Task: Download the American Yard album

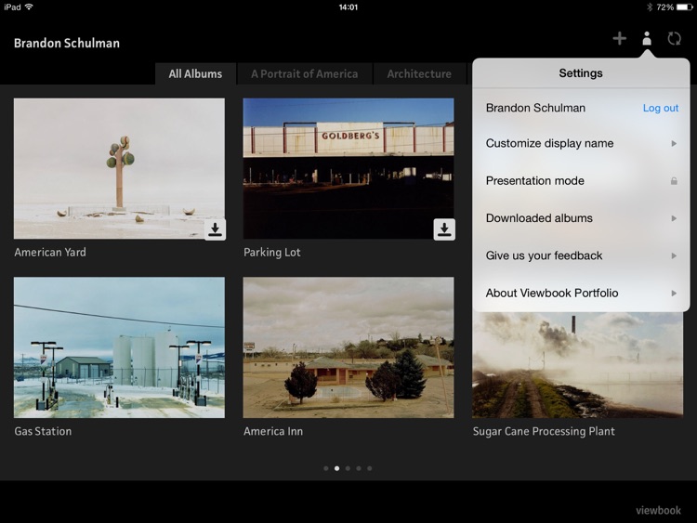Action: coord(216,229)
